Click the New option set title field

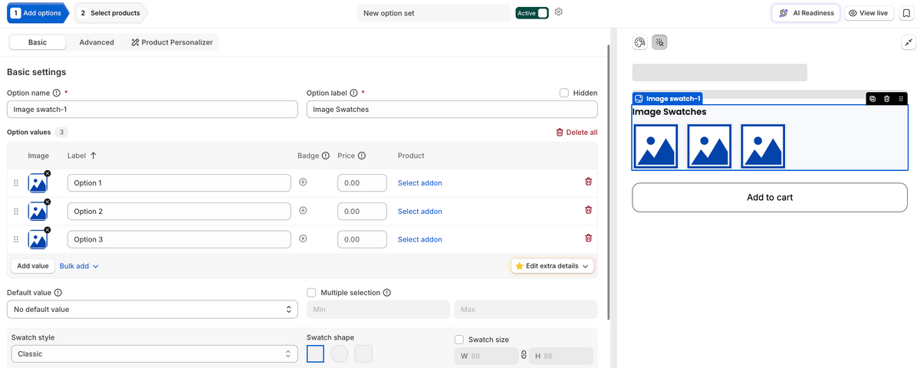coord(434,13)
